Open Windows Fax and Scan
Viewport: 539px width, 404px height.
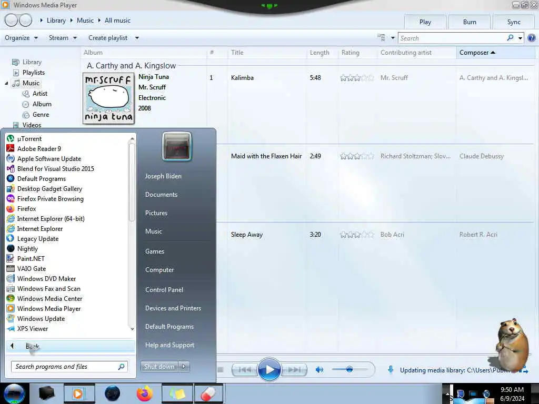coord(44,289)
